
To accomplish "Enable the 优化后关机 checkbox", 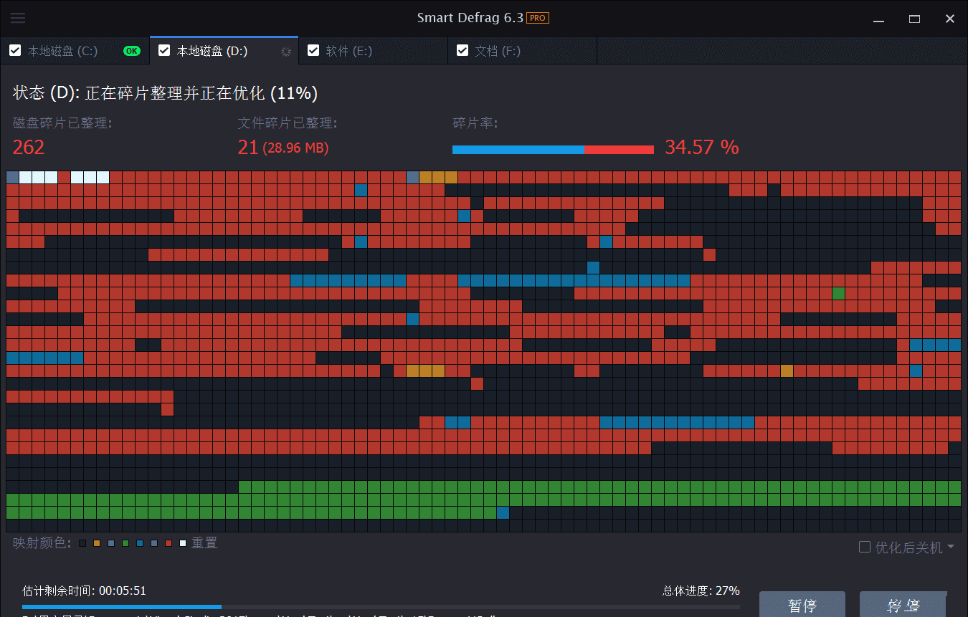I will point(865,547).
